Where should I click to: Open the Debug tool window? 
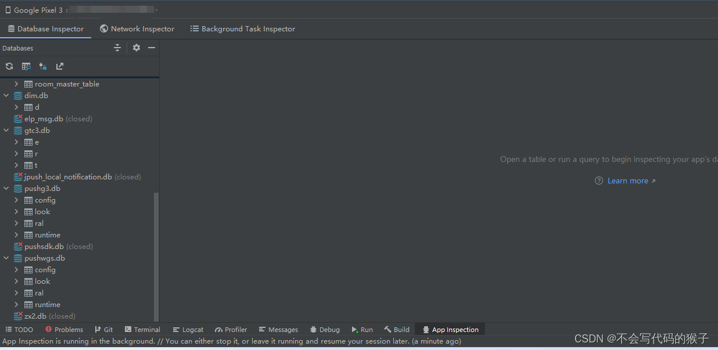(324, 329)
